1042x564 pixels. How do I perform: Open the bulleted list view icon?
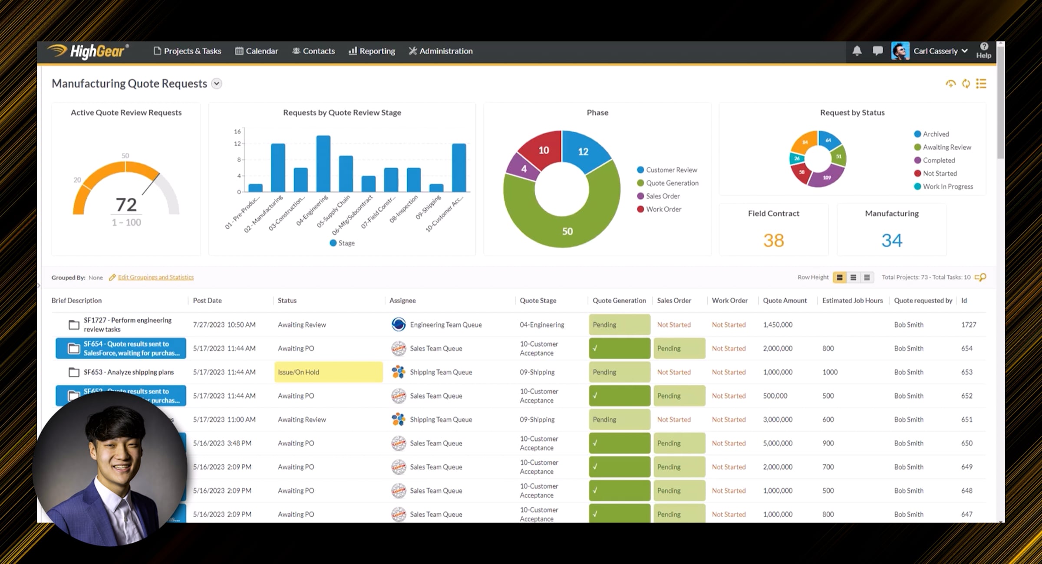(981, 84)
